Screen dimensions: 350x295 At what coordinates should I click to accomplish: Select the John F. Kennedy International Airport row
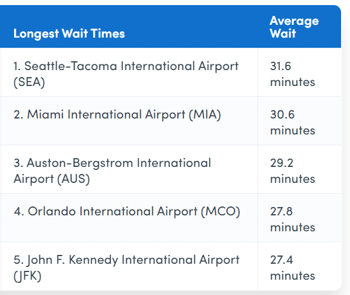171,266
